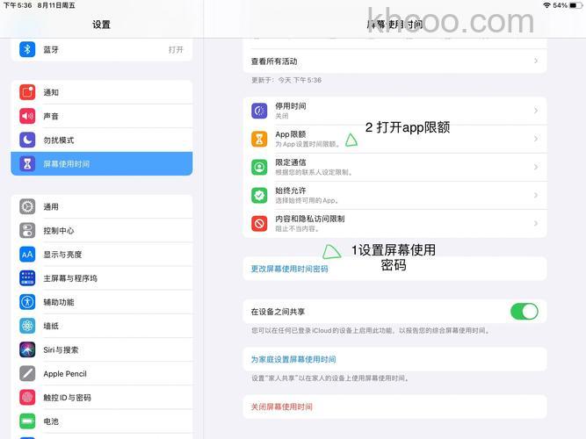Screen dimensions: 586x439
Task: Open the Downtime (停用时间) row chevron
Action: pyautogui.click(x=536, y=111)
